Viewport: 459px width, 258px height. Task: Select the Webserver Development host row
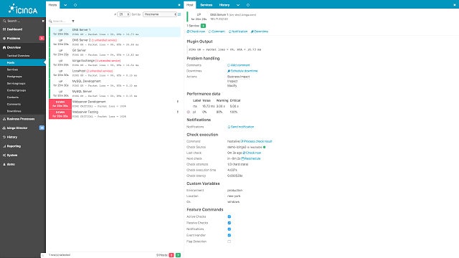tap(115, 104)
